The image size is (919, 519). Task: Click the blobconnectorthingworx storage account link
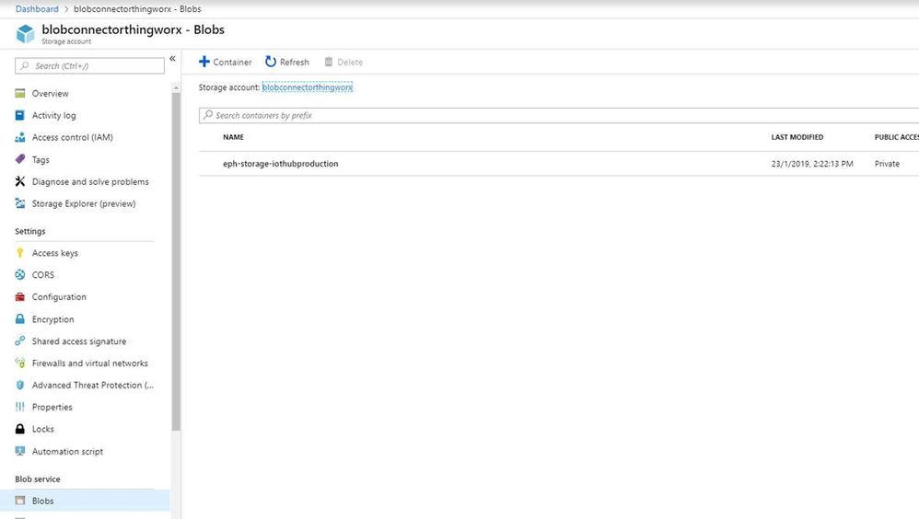pyautogui.click(x=308, y=87)
